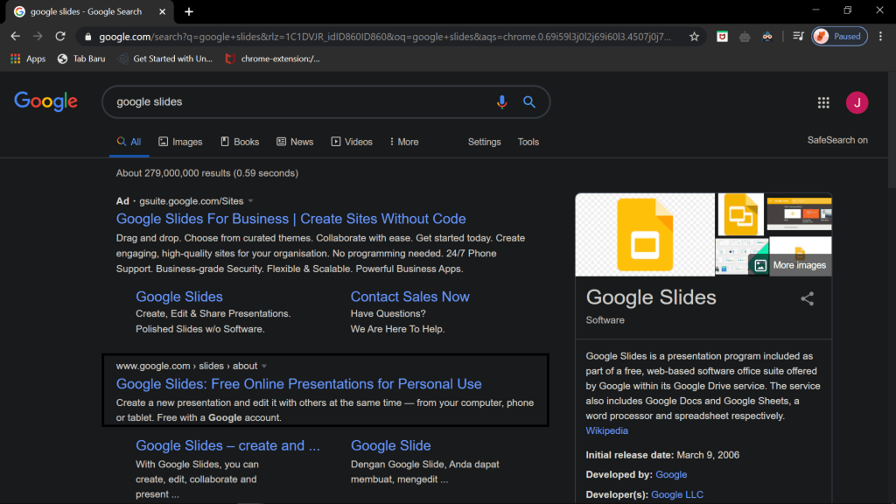
Task: Click the voice search microphone icon
Action: pos(501,102)
